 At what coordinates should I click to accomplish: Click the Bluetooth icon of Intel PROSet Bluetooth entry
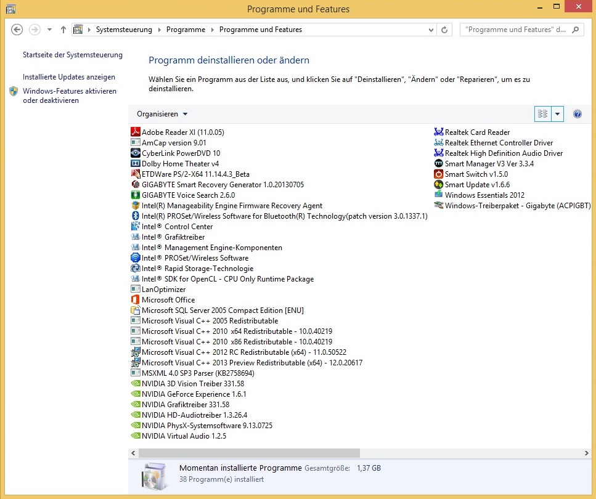[136, 216]
